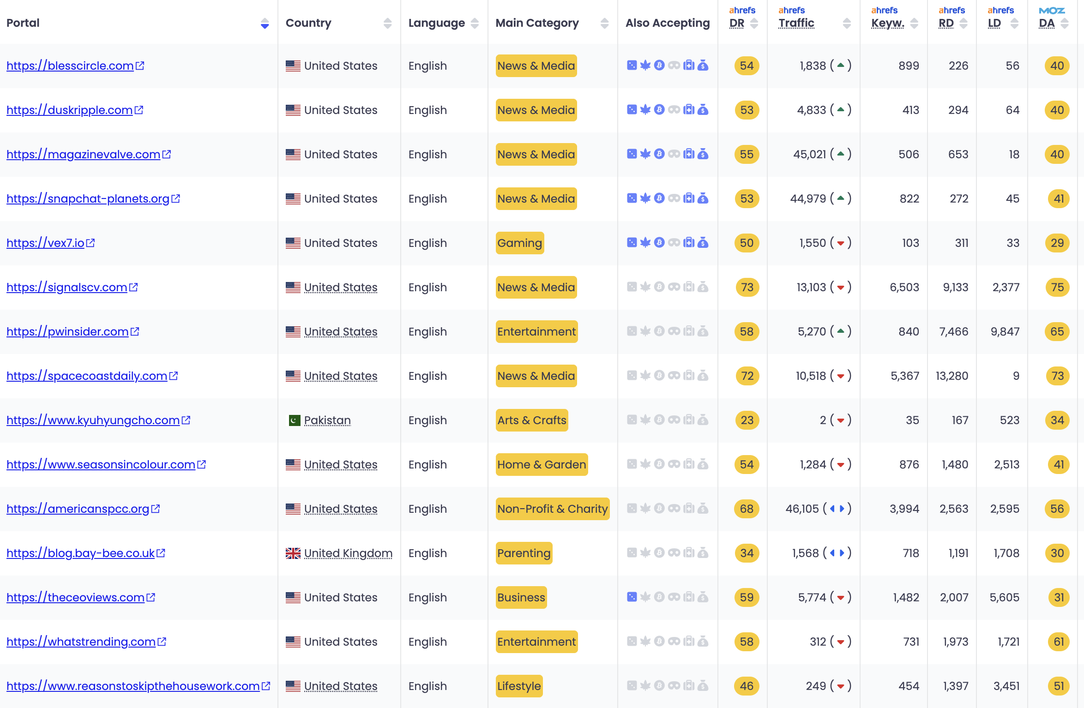
Task: Click the dice icon in theceoviews.com row
Action: point(632,597)
